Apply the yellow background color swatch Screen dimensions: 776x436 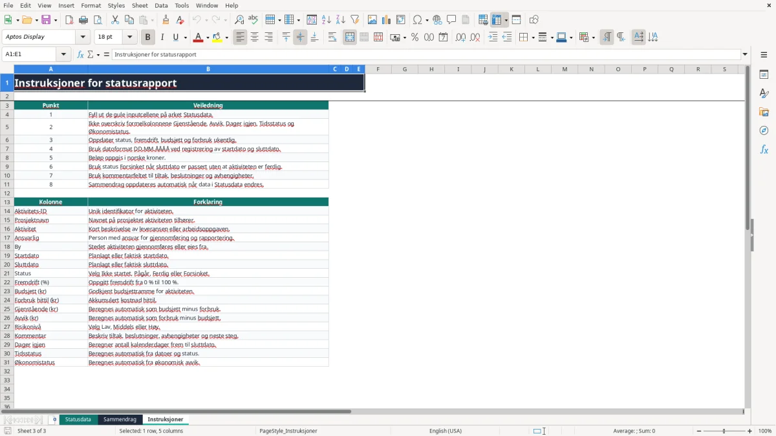click(x=218, y=37)
